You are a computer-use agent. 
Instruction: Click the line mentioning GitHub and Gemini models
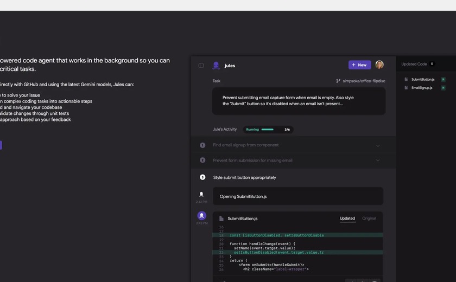[67, 85]
